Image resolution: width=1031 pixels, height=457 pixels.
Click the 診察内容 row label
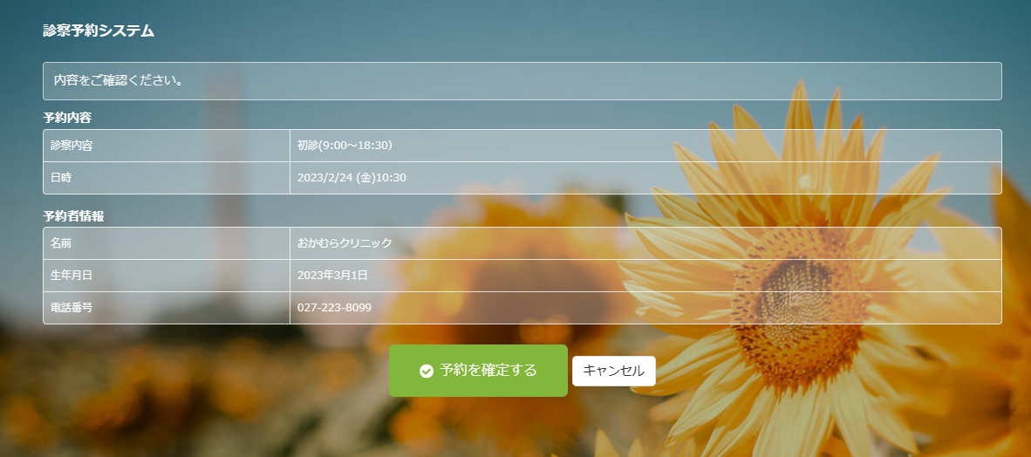71,146
